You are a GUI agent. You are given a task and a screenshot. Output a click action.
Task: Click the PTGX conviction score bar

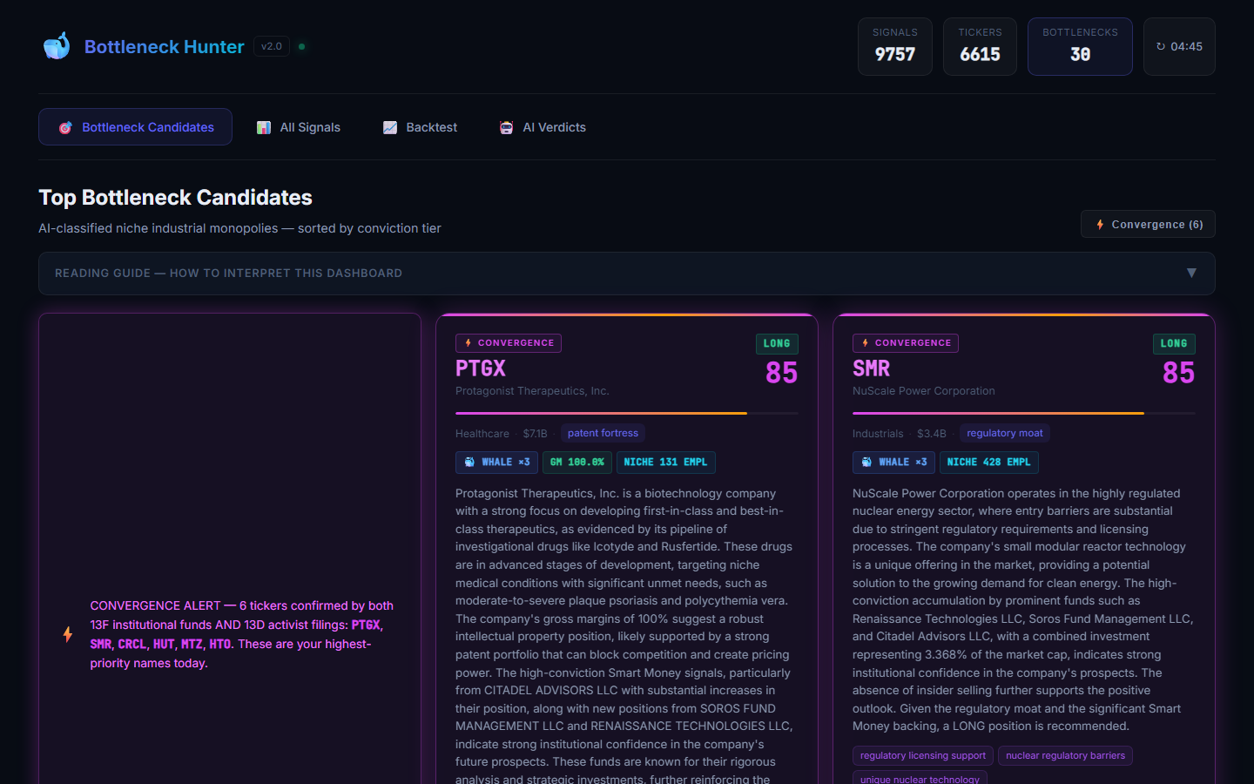[627, 413]
